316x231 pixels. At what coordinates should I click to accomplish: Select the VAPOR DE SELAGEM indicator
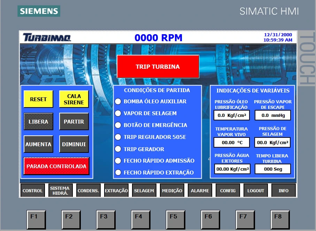point(118,113)
